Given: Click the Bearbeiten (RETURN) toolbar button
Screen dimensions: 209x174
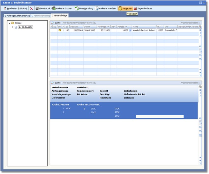Looking at the screenshot, I should tap(15, 9).
